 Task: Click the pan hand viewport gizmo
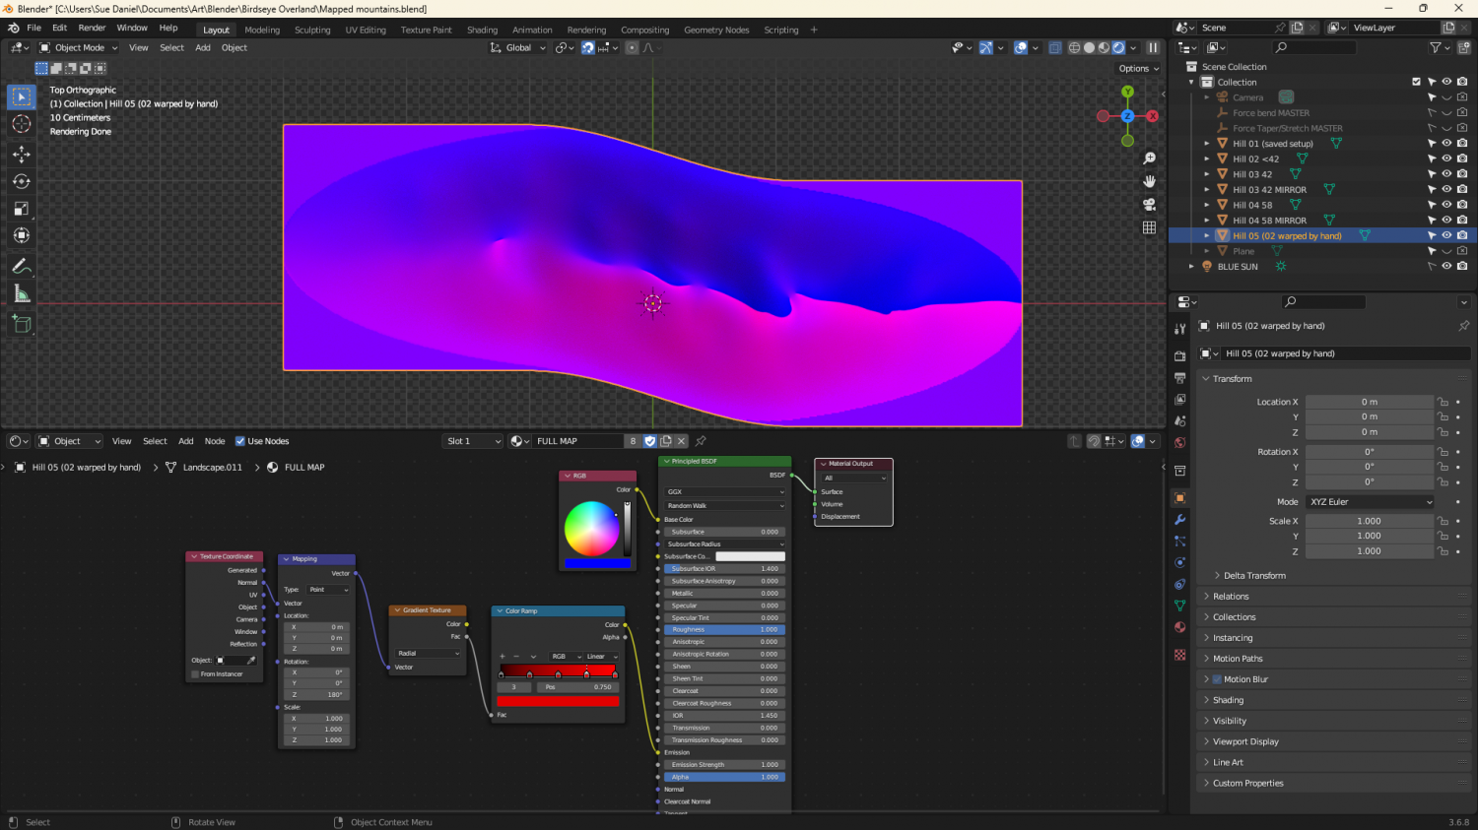tap(1149, 181)
